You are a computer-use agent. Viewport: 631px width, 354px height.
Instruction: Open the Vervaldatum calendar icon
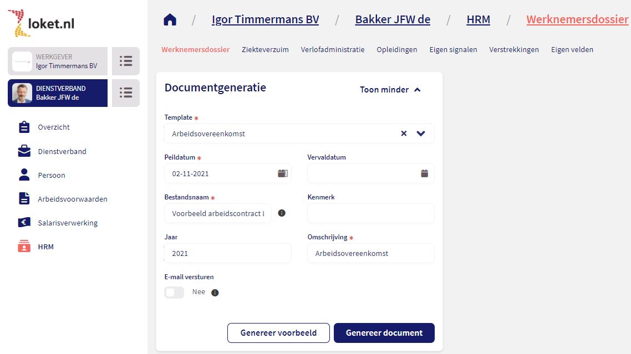[424, 173]
